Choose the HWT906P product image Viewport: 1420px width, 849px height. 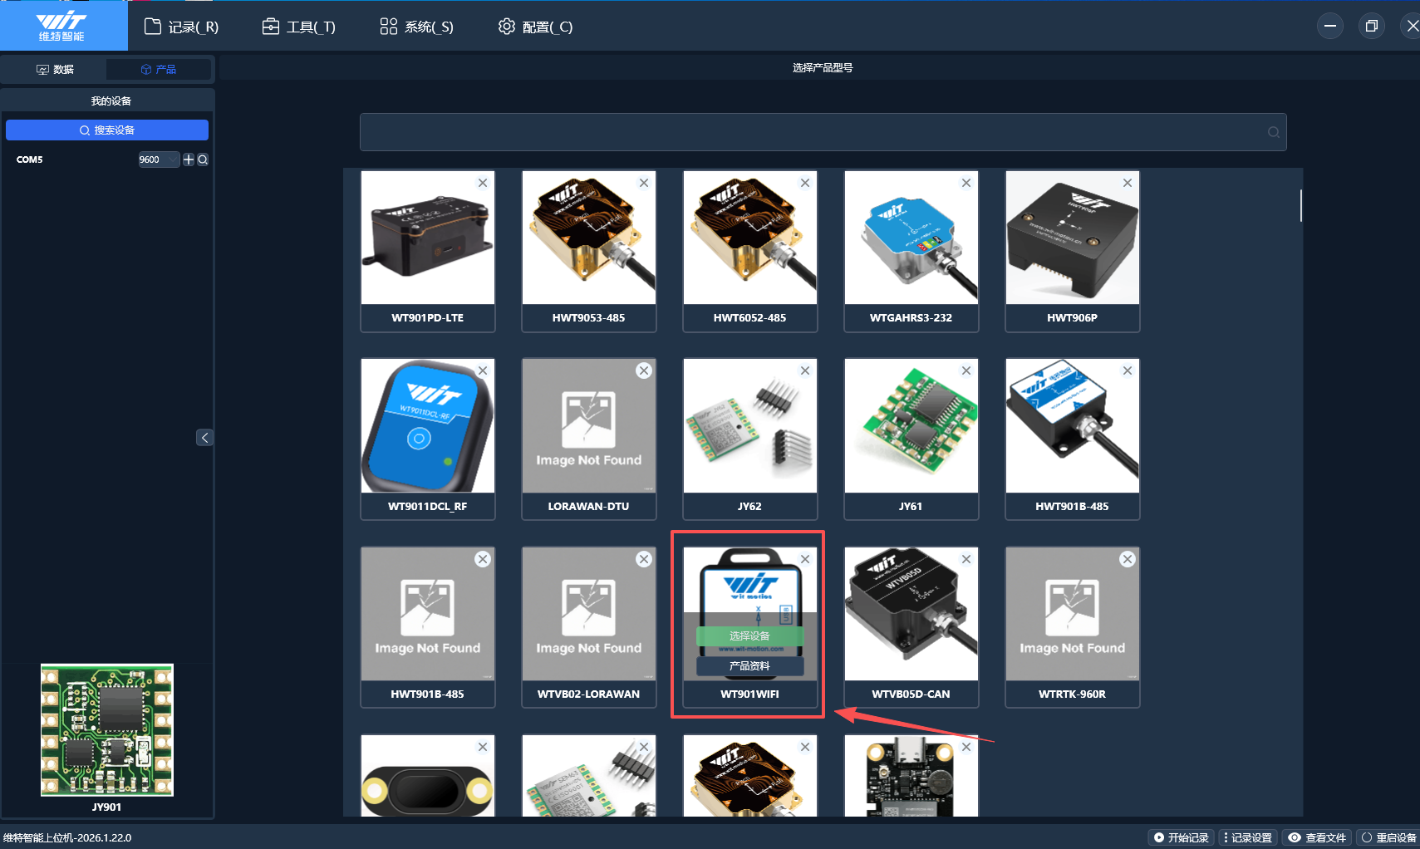point(1073,238)
